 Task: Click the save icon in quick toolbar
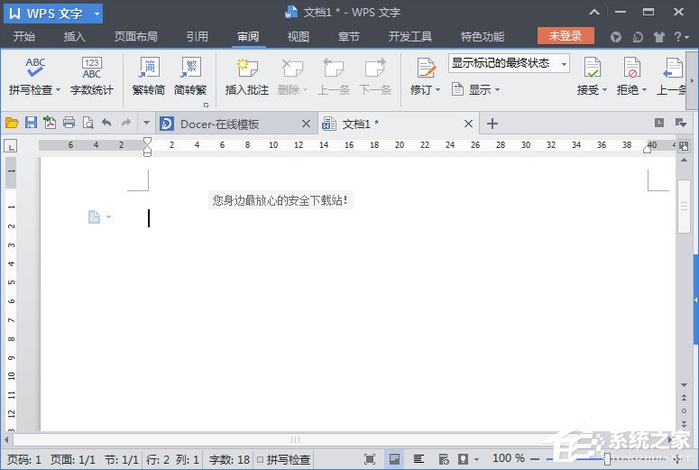click(31, 123)
